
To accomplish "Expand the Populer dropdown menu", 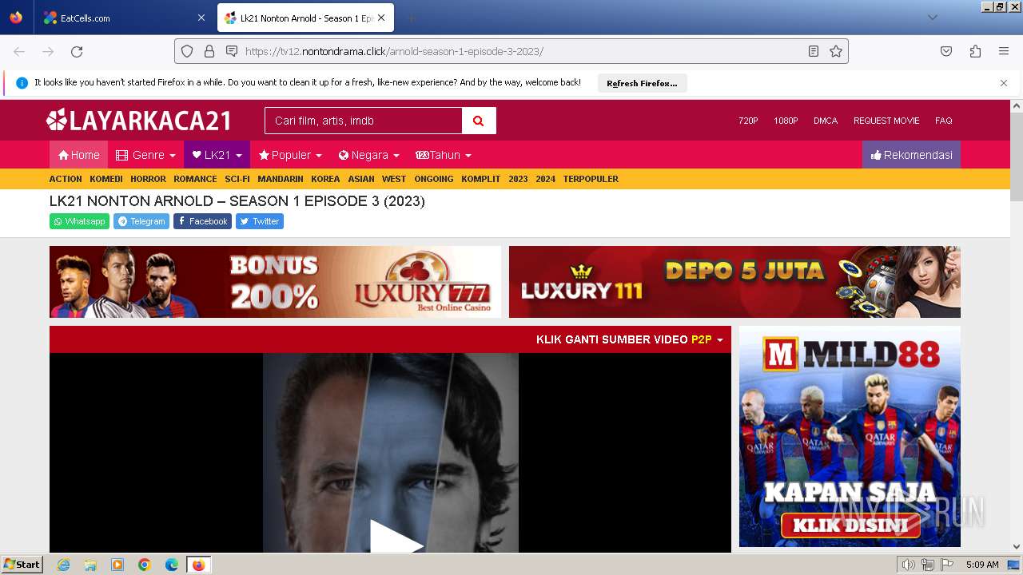I will click(x=290, y=155).
